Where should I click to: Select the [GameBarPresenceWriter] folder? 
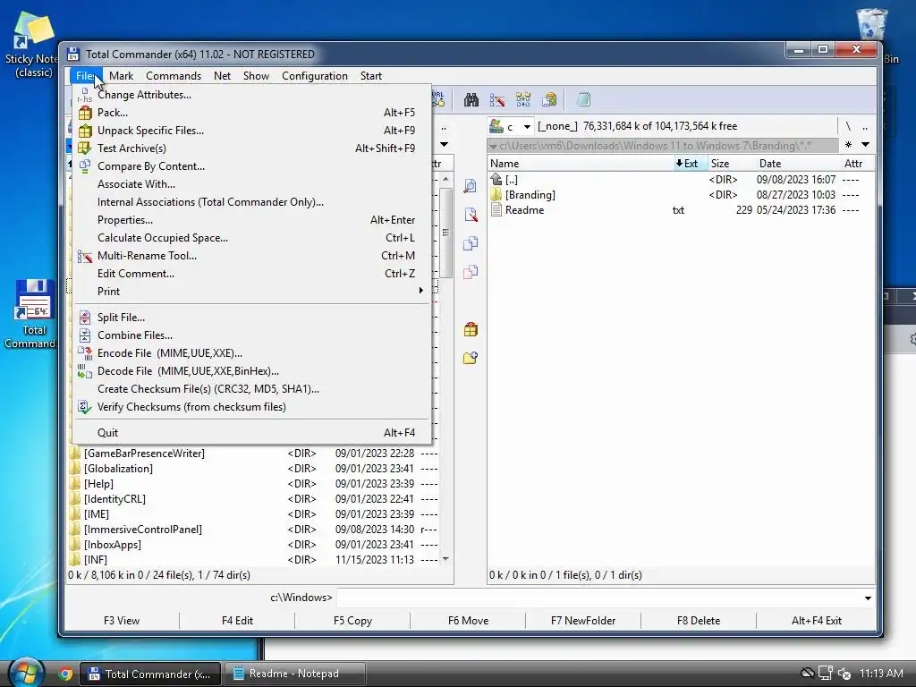coord(254,454)
